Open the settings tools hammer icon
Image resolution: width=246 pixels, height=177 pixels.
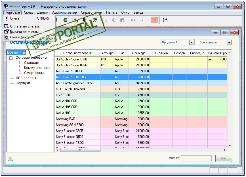tap(95, 20)
